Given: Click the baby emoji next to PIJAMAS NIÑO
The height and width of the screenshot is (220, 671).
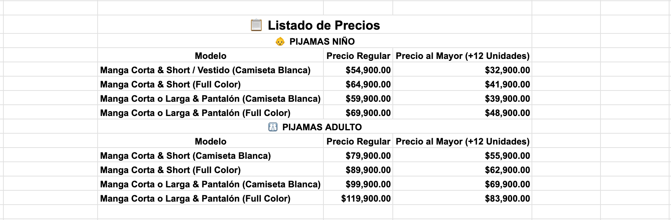Looking at the screenshot, I should point(280,41).
